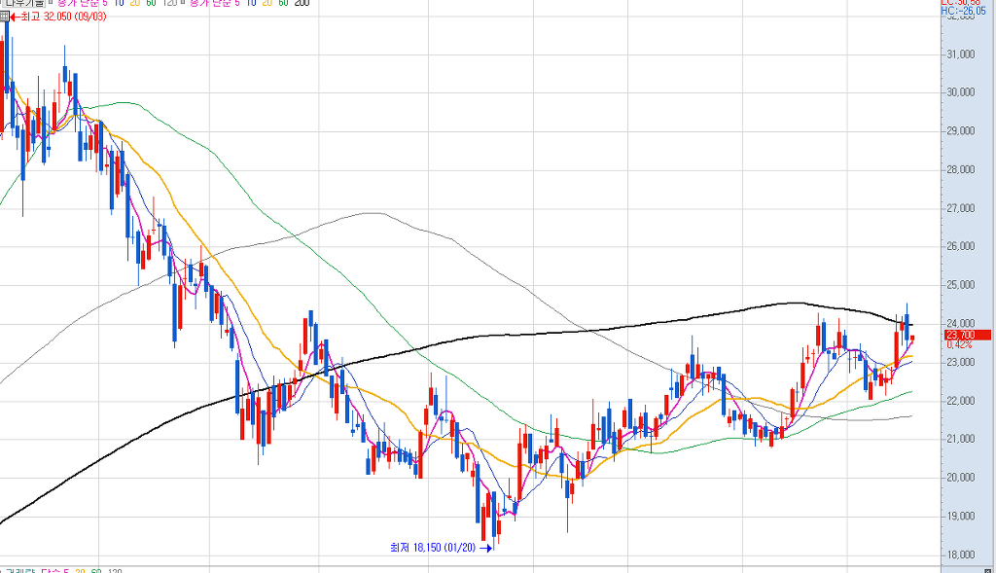
Task: Click the red 23,700 current price tag
Action: click(968, 335)
